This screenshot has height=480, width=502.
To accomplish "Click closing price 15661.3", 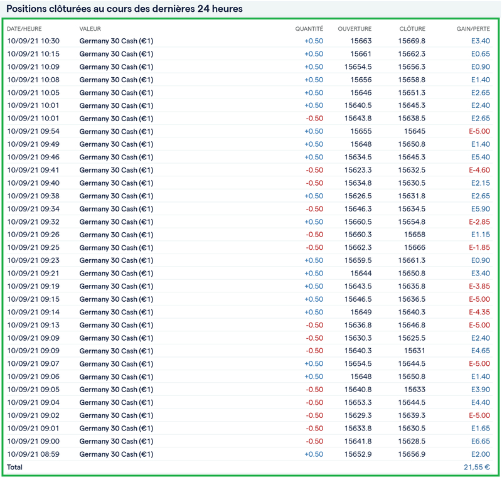I will click(x=412, y=260).
